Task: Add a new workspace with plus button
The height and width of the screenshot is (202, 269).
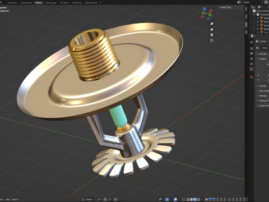Action: pos(100,3)
